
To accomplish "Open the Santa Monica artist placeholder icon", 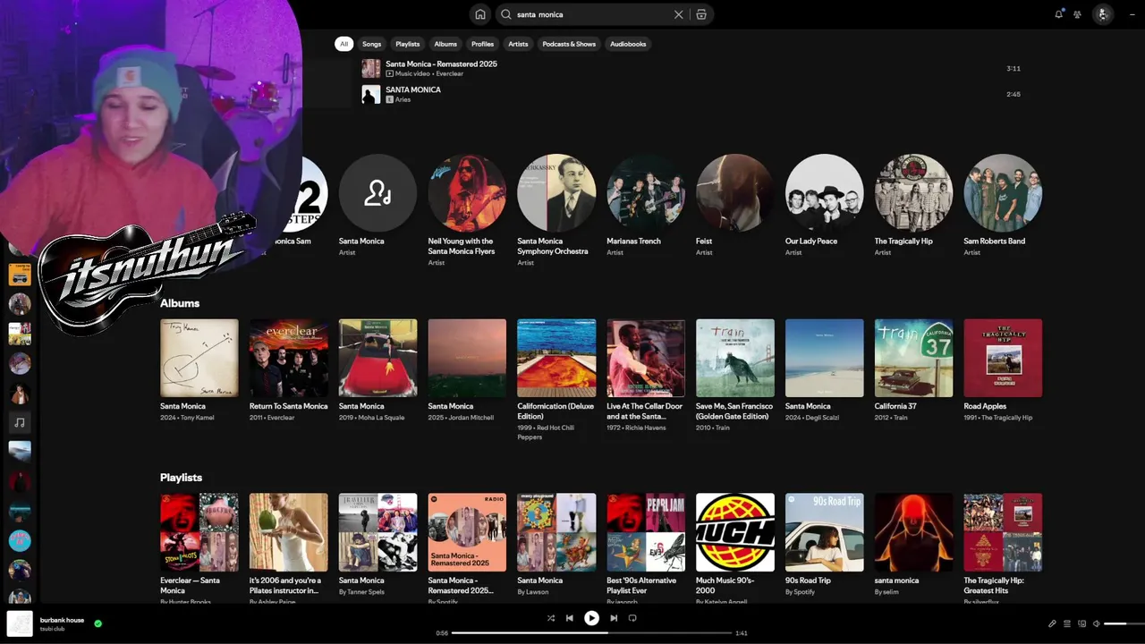I will click(x=377, y=193).
